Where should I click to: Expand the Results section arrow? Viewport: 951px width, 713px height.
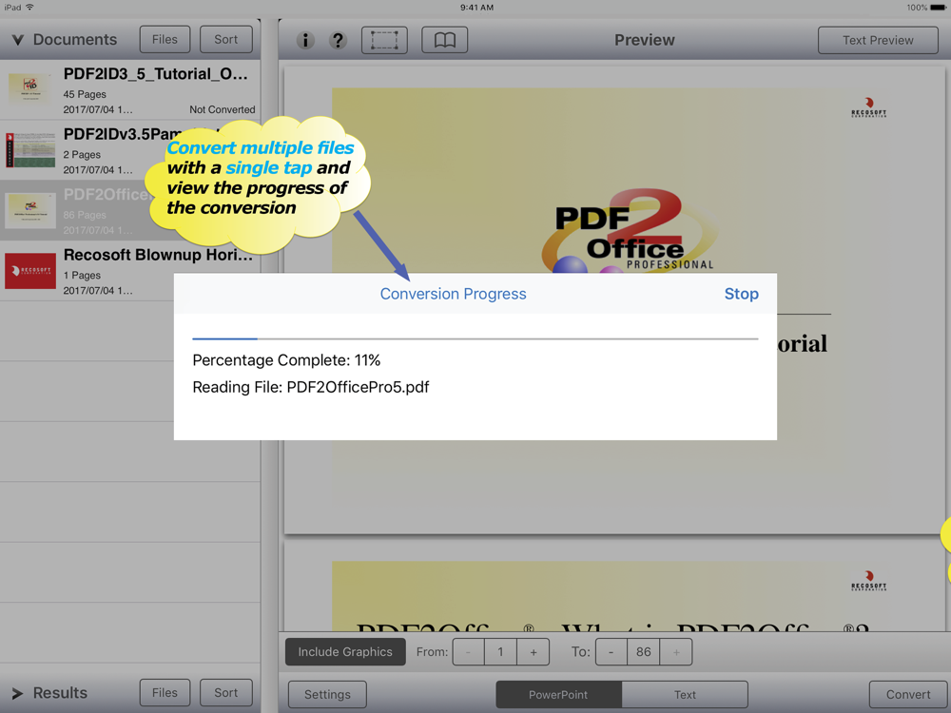(x=17, y=693)
